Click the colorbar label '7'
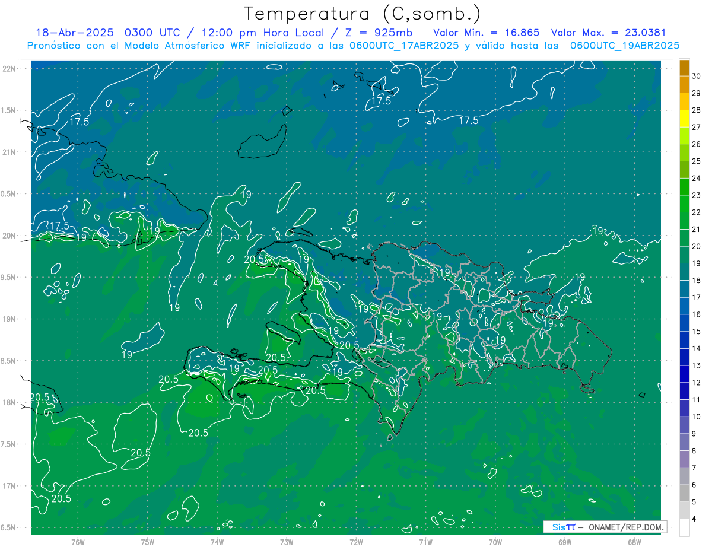 (x=695, y=468)
